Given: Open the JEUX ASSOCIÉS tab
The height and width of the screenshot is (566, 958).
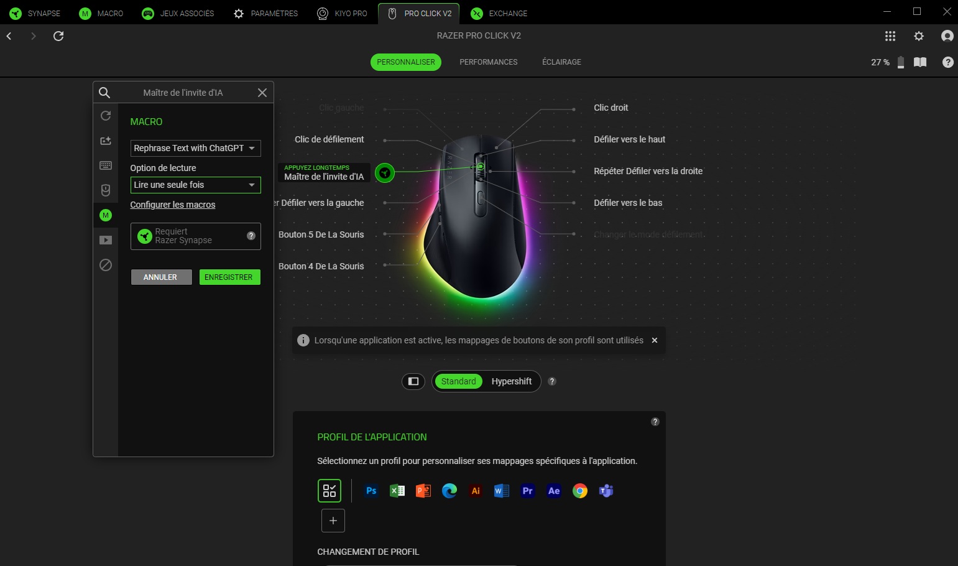Looking at the screenshot, I should [x=178, y=13].
